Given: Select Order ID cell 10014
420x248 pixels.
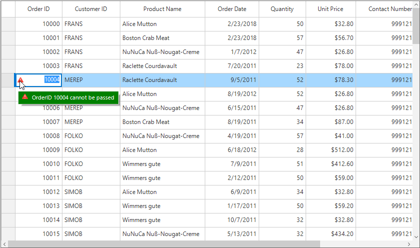Looking at the screenshot, I should (38, 220).
